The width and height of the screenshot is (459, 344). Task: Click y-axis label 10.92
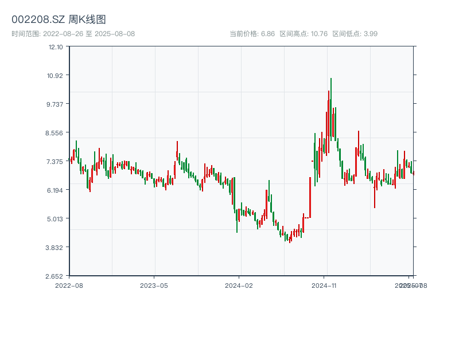pos(55,76)
